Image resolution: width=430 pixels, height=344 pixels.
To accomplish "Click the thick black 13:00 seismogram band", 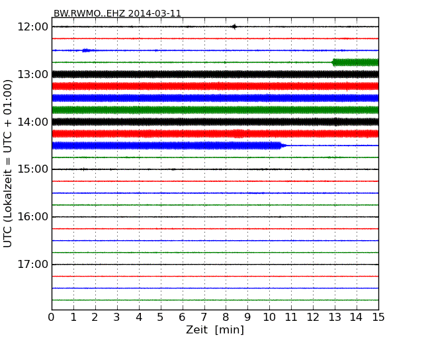I will [215, 74].
